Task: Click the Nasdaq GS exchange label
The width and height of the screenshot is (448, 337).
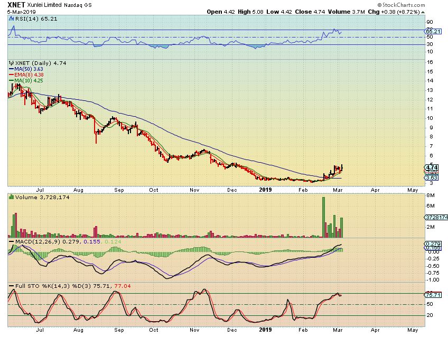Action: coord(78,5)
